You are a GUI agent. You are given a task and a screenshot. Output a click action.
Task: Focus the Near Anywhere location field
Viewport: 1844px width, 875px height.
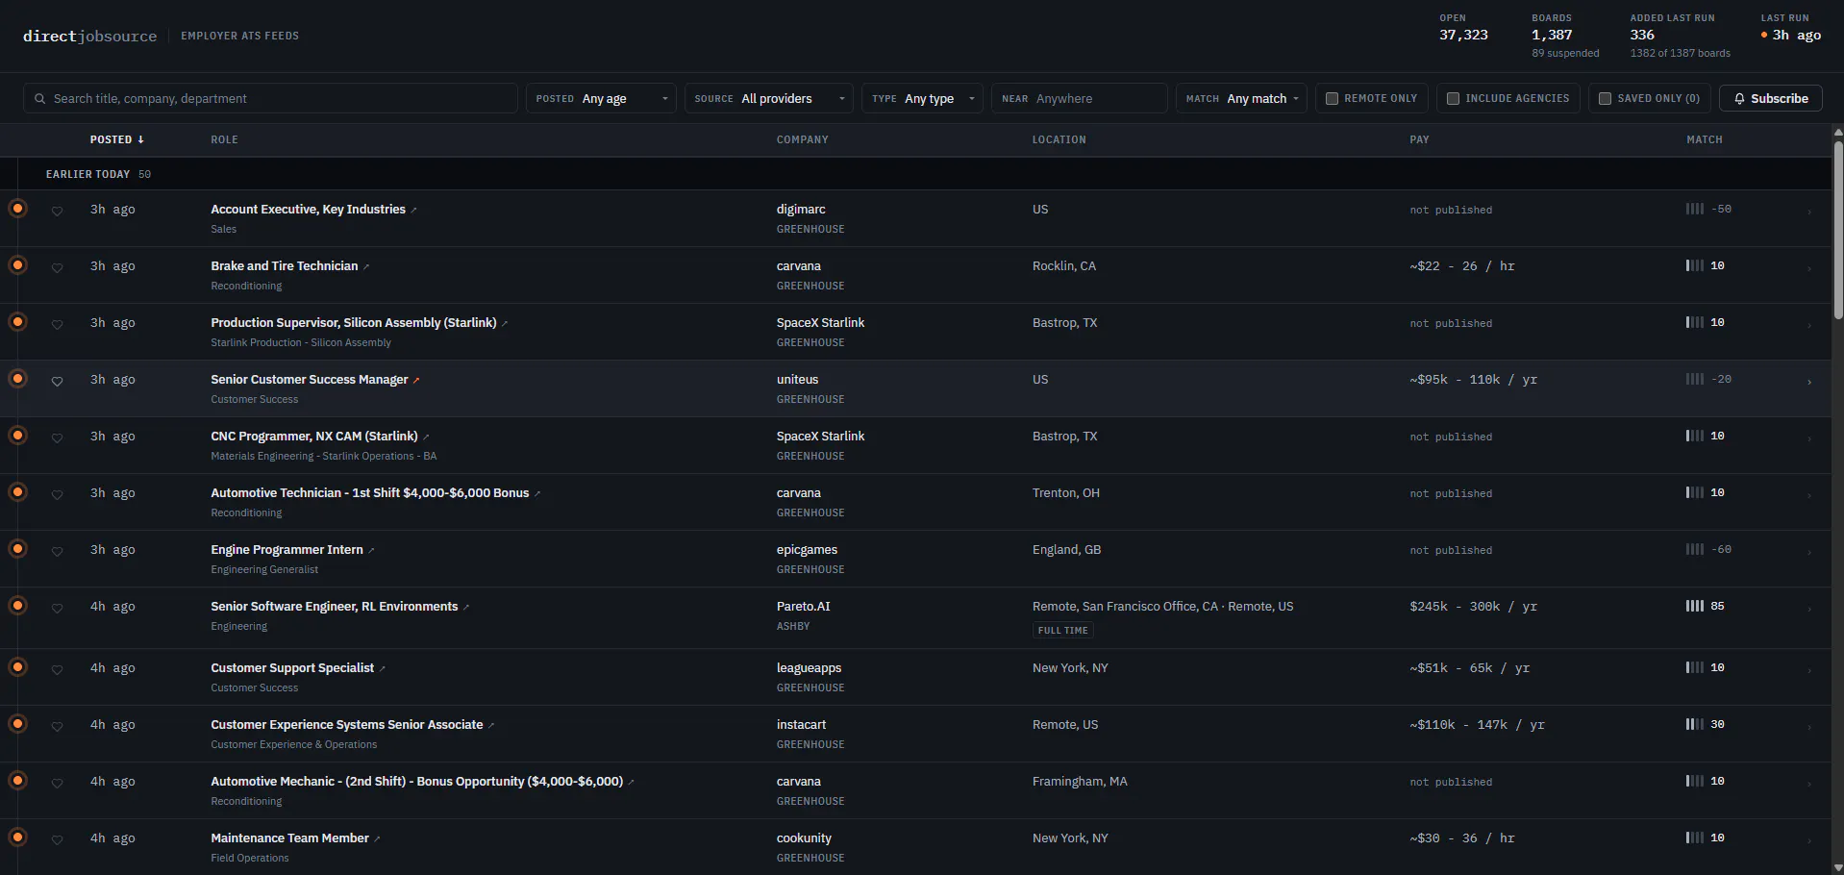pyautogui.click(x=1079, y=98)
